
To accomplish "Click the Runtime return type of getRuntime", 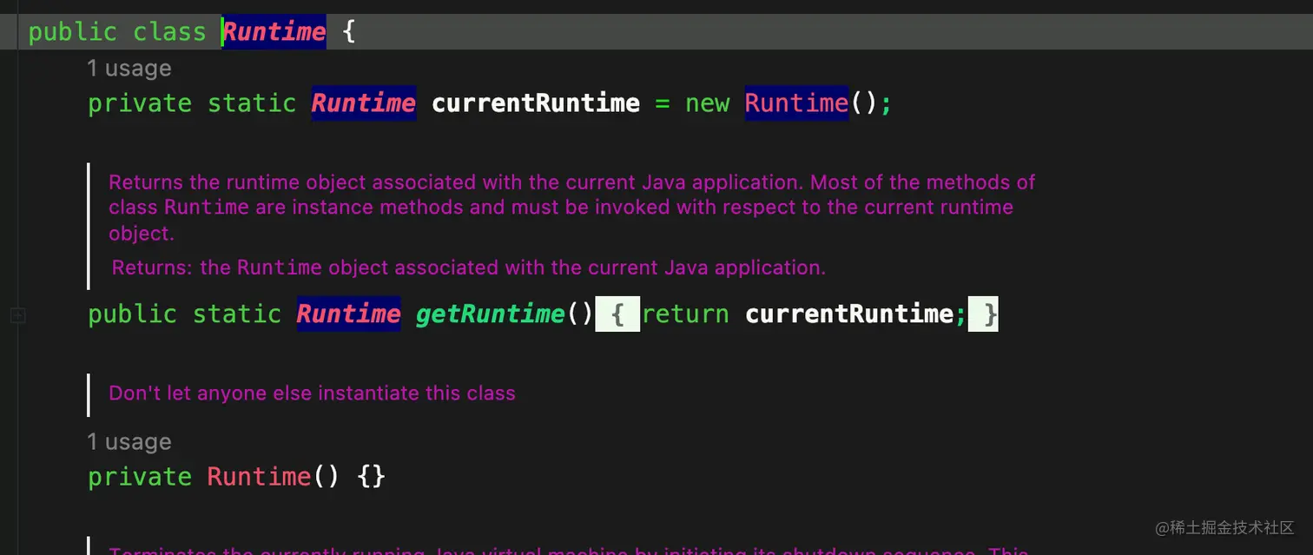I will [348, 314].
